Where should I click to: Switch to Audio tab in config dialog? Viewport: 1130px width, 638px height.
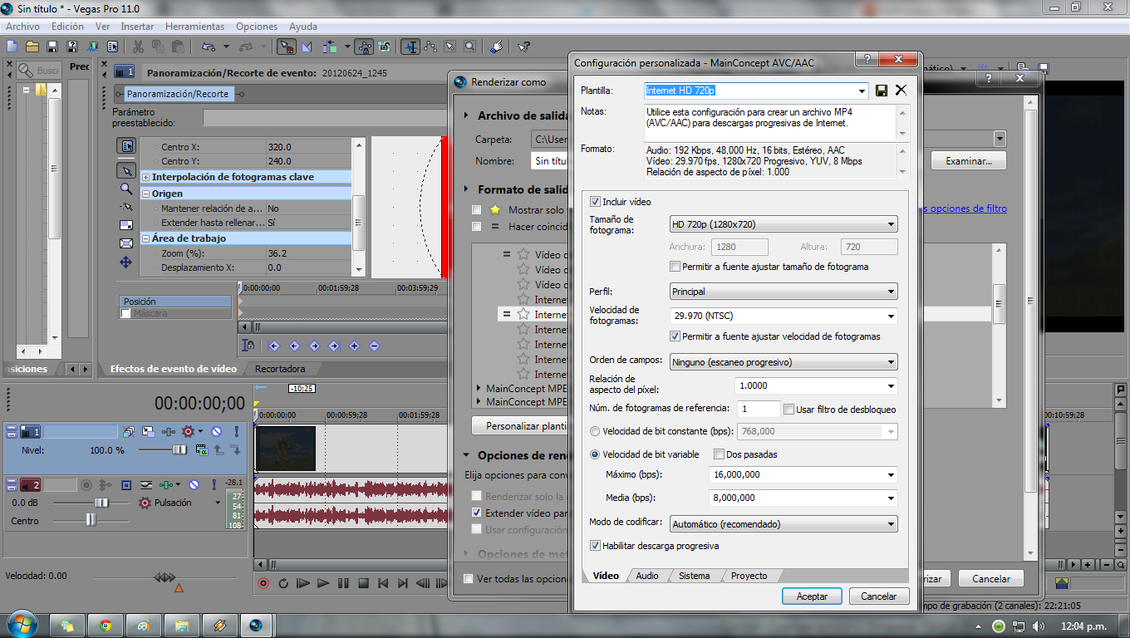[647, 576]
